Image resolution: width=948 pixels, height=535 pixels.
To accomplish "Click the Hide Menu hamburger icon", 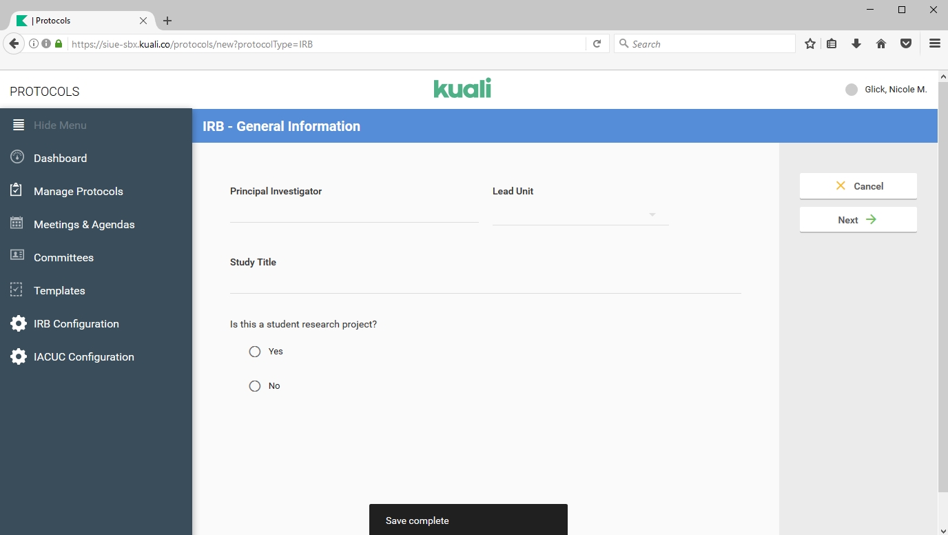I will pos(19,125).
